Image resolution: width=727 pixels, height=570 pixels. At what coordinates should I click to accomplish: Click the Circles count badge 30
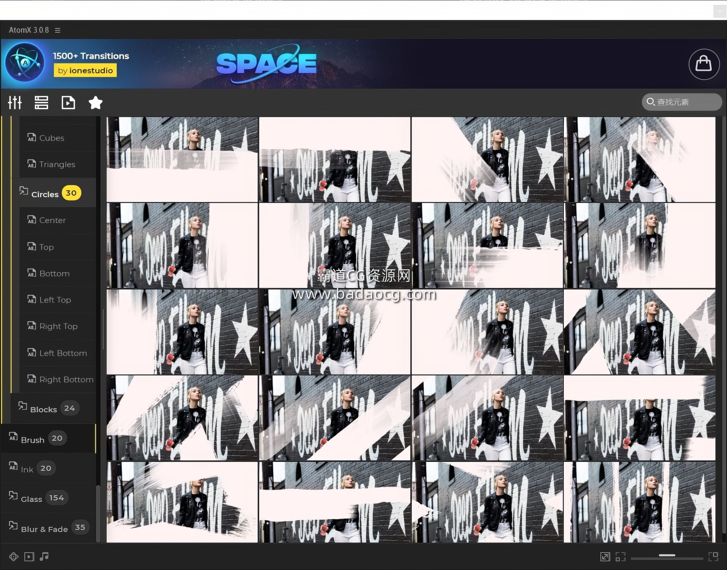pos(71,193)
